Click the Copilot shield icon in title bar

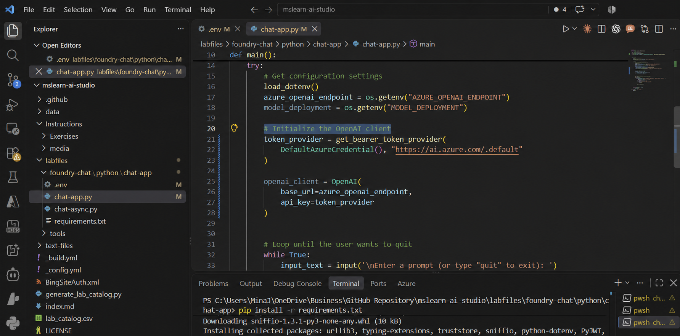612,10
